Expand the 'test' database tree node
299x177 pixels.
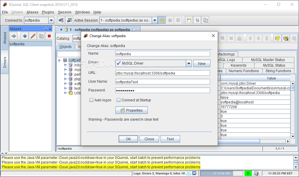coord(65,88)
